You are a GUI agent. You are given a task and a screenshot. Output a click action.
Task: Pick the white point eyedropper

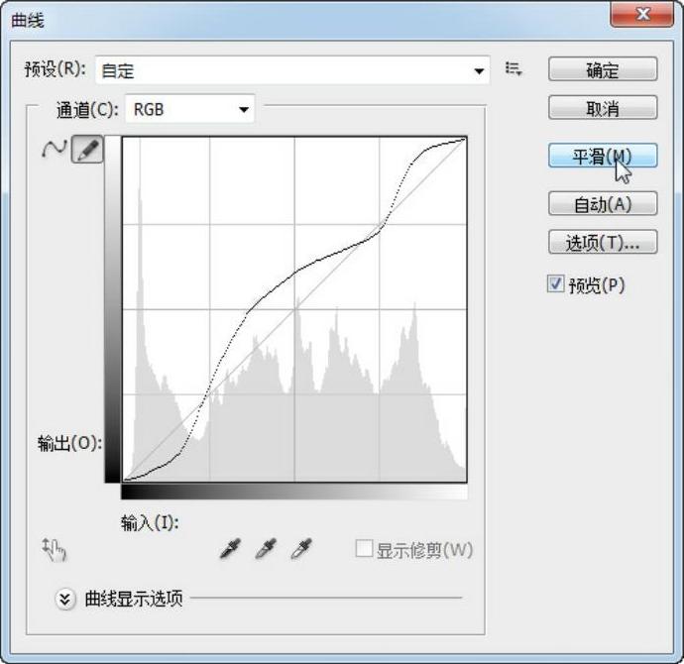click(x=300, y=549)
